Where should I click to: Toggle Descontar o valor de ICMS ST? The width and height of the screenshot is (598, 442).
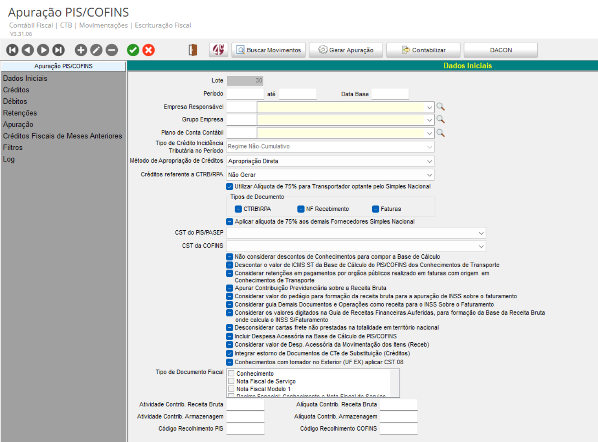[229, 265]
